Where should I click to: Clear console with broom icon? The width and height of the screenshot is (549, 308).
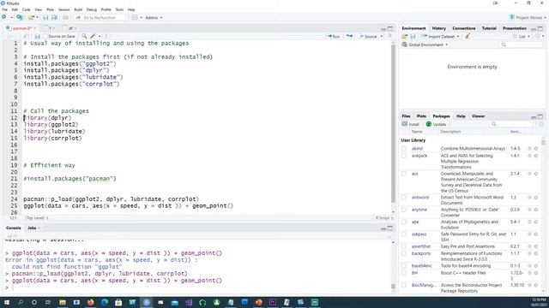389,236
